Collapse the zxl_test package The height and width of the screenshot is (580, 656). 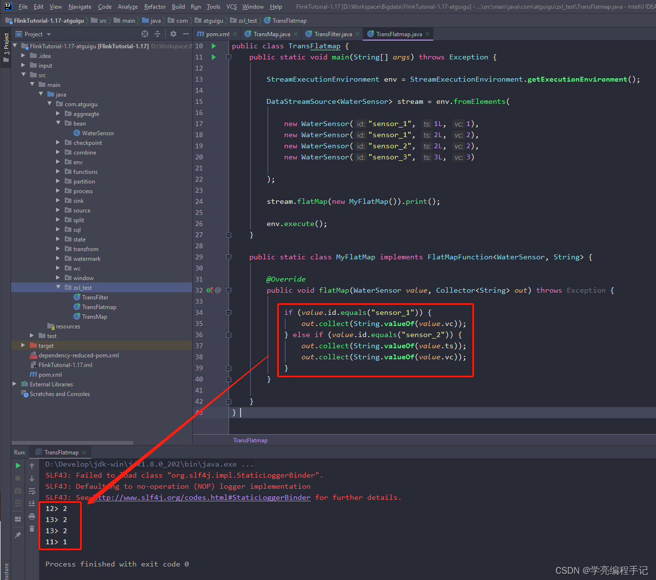pos(58,287)
